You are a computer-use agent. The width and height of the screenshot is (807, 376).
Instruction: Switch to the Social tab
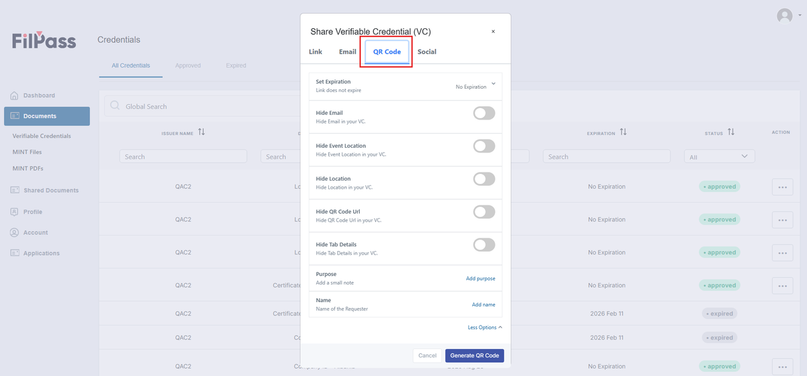pos(427,52)
